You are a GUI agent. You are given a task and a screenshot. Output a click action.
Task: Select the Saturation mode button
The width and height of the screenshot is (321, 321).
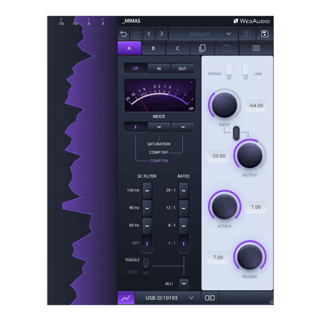159,127
